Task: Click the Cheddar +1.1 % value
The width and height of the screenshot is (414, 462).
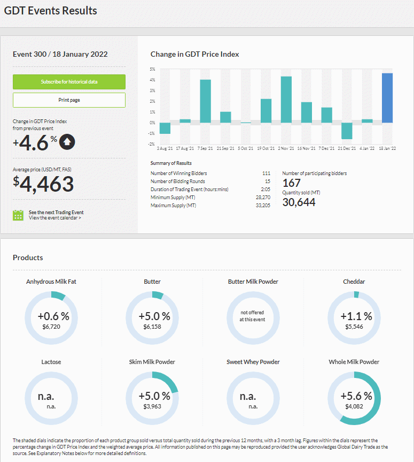Action: 356,316
